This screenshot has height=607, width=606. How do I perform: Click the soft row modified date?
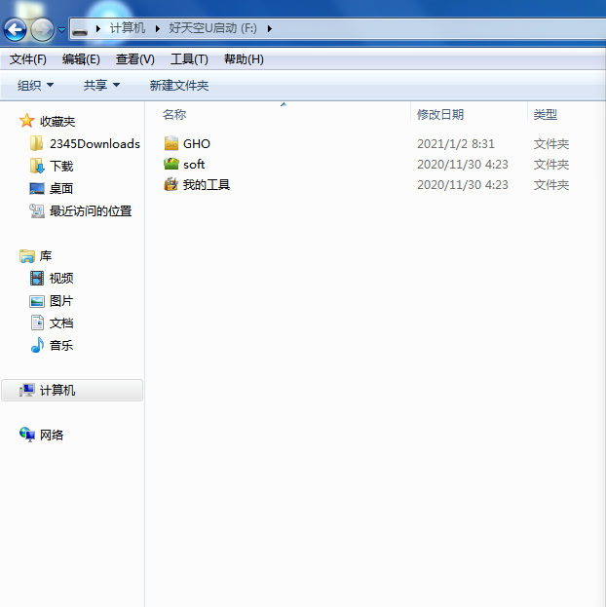coord(463,165)
